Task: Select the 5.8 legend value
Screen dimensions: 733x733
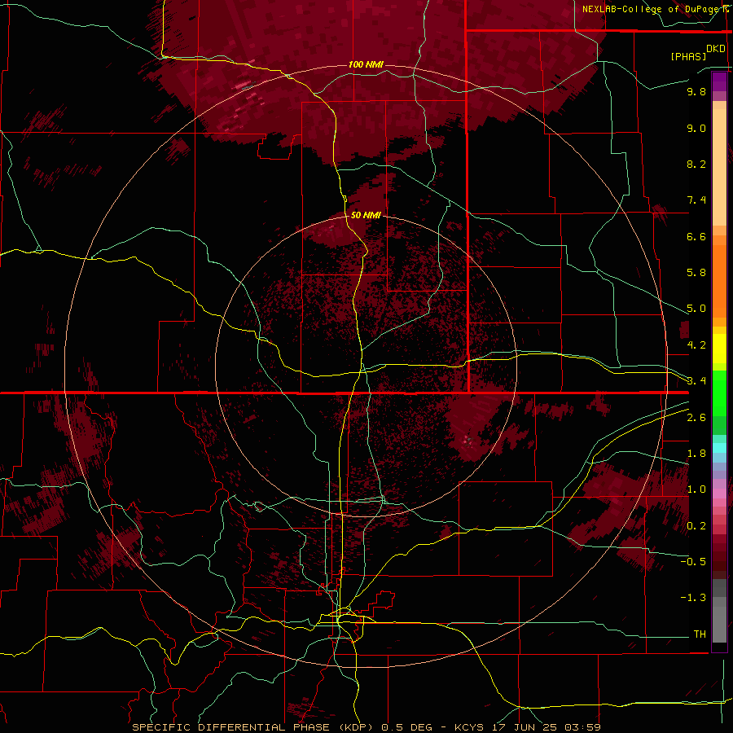Action: 696,273
